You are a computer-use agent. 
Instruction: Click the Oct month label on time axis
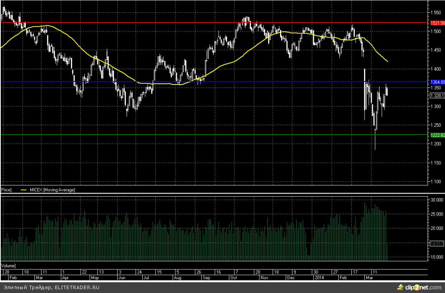[x=234, y=277]
